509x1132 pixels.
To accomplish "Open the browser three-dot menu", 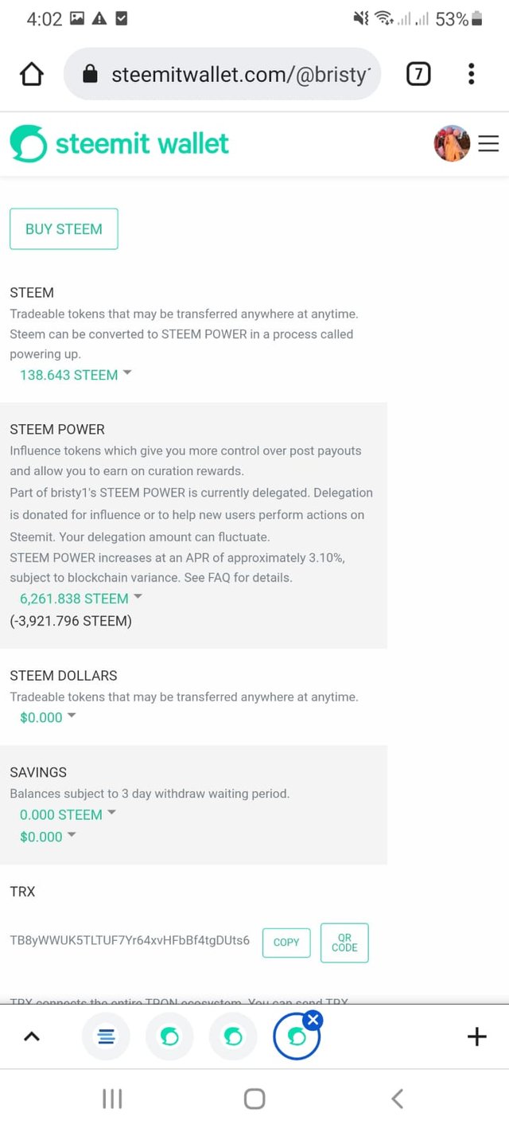I will click(471, 75).
